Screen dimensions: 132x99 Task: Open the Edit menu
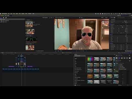pyautogui.click(x=11, y=14)
